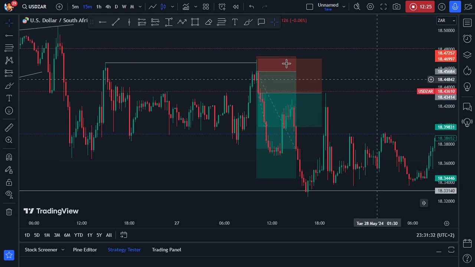Open the Go to date calendar

(x=124, y=235)
